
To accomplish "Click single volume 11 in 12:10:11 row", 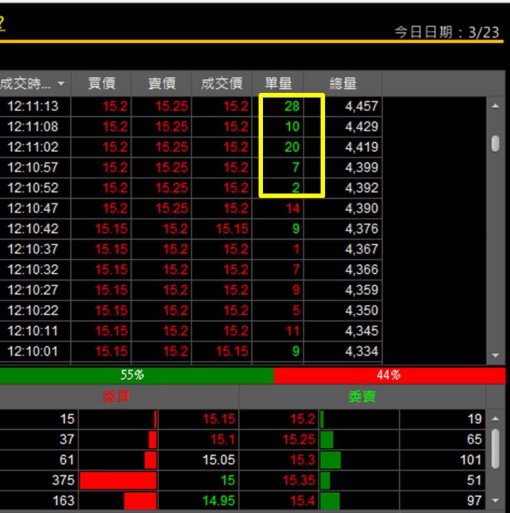I will (x=292, y=331).
